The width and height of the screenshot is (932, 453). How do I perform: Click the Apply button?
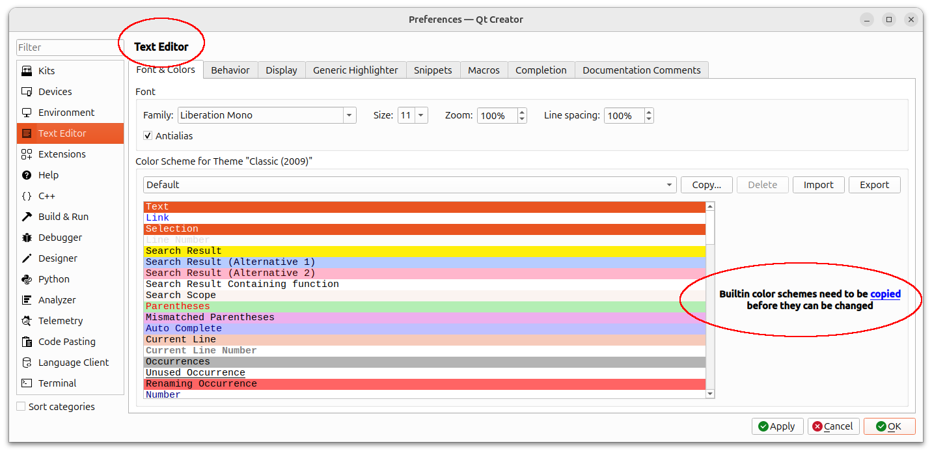coord(778,426)
